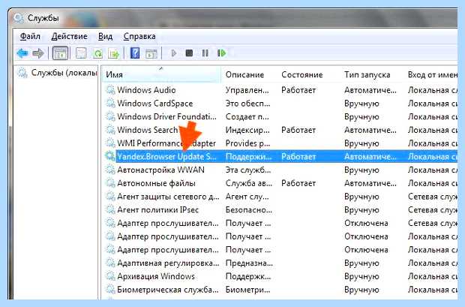Select the Windows CardSpace service
Screen dimensions: 465x307
pyautogui.click(x=154, y=104)
